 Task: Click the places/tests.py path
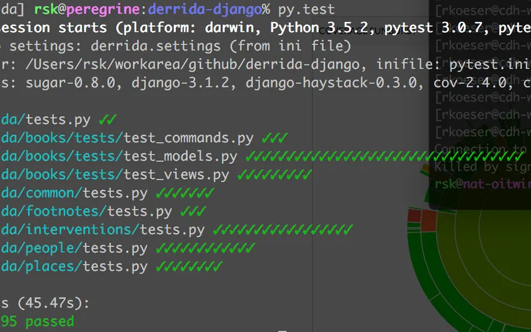pyautogui.click(x=74, y=266)
